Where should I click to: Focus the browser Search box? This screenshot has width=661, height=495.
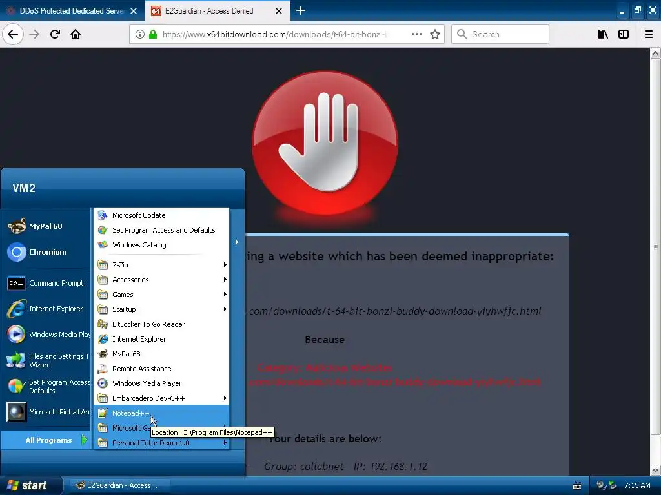tap(500, 35)
